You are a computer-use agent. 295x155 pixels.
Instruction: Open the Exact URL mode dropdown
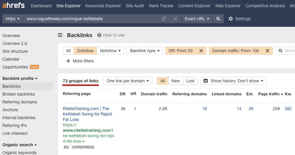click(197, 19)
